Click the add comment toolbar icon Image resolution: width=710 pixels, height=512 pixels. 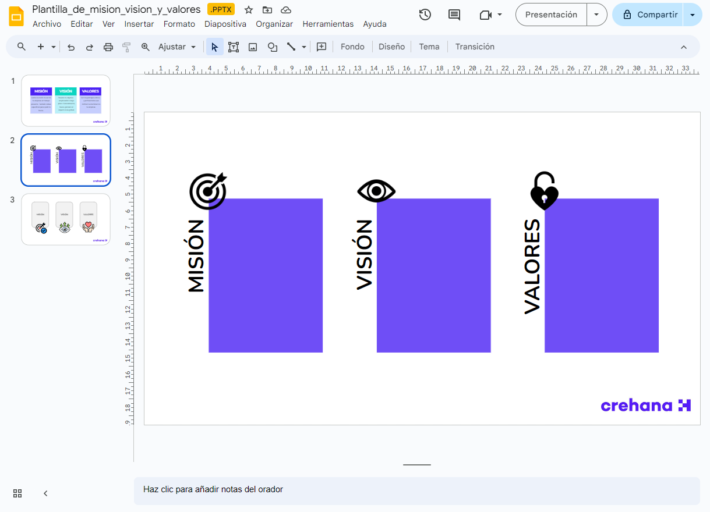pyautogui.click(x=321, y=47)
